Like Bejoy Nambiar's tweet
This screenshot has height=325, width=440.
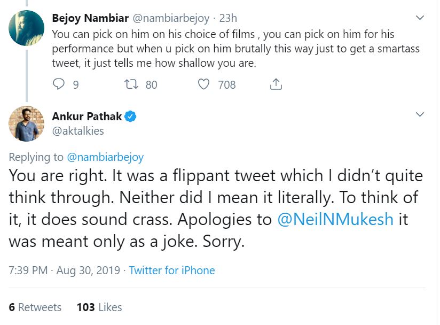point(203,84)
